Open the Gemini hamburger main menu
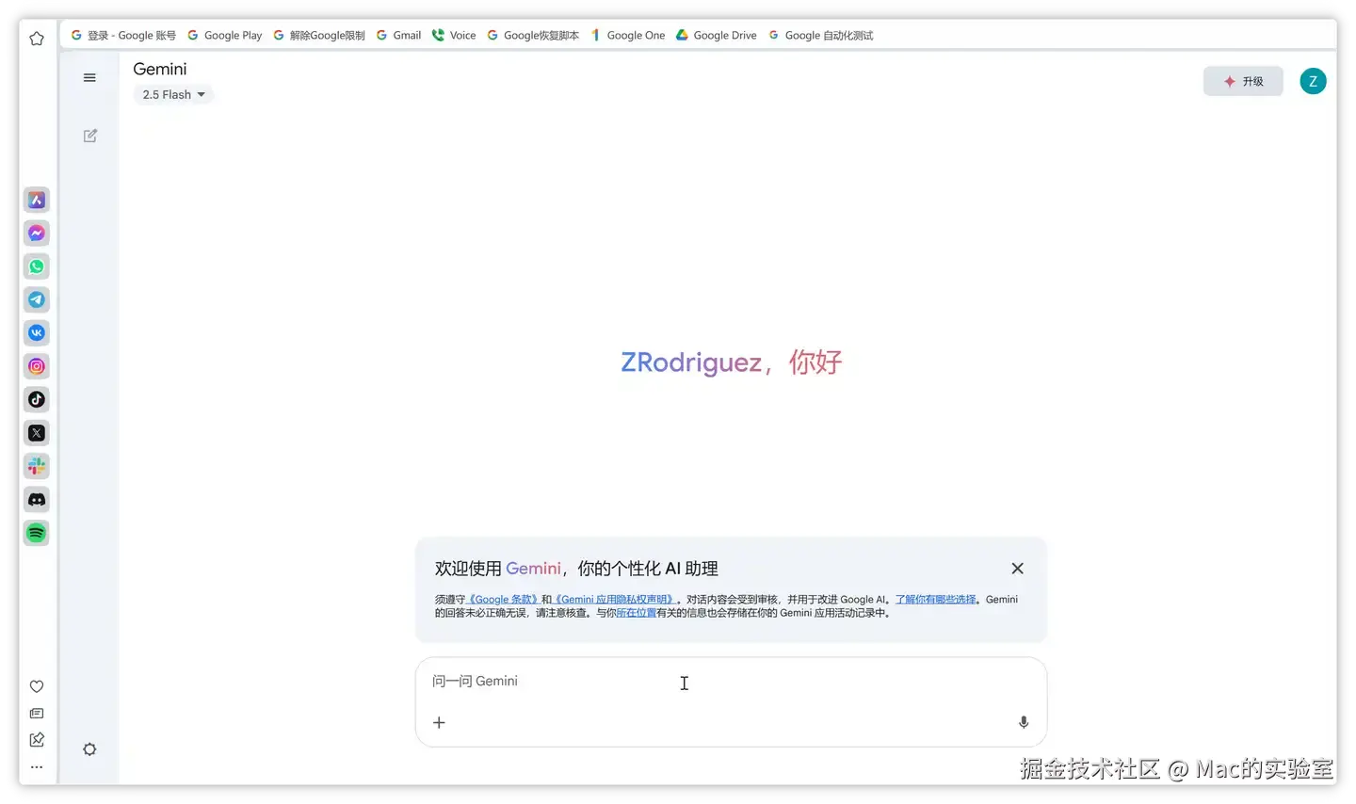The width and height of the screenshot is (1356, 804). point(89,78)
